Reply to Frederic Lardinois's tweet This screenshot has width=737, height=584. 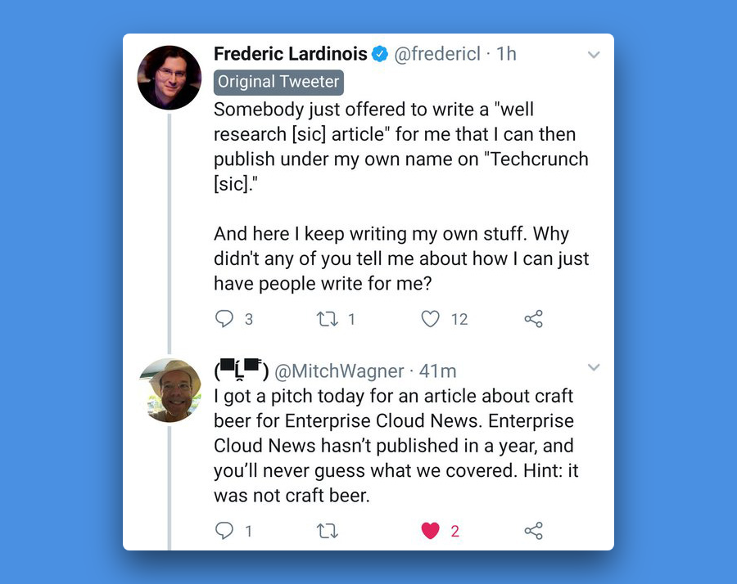click(x=224, y=319)
